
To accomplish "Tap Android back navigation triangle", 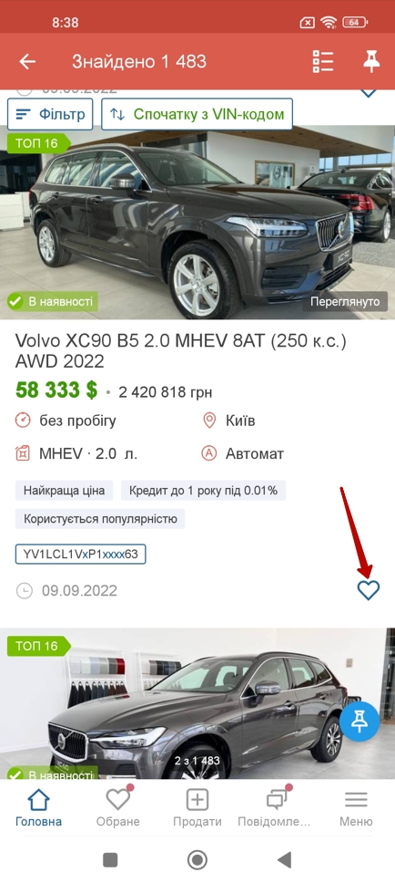I will [285, 860].
